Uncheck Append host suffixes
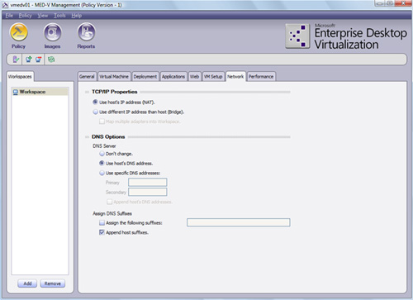 coord(102,232)
